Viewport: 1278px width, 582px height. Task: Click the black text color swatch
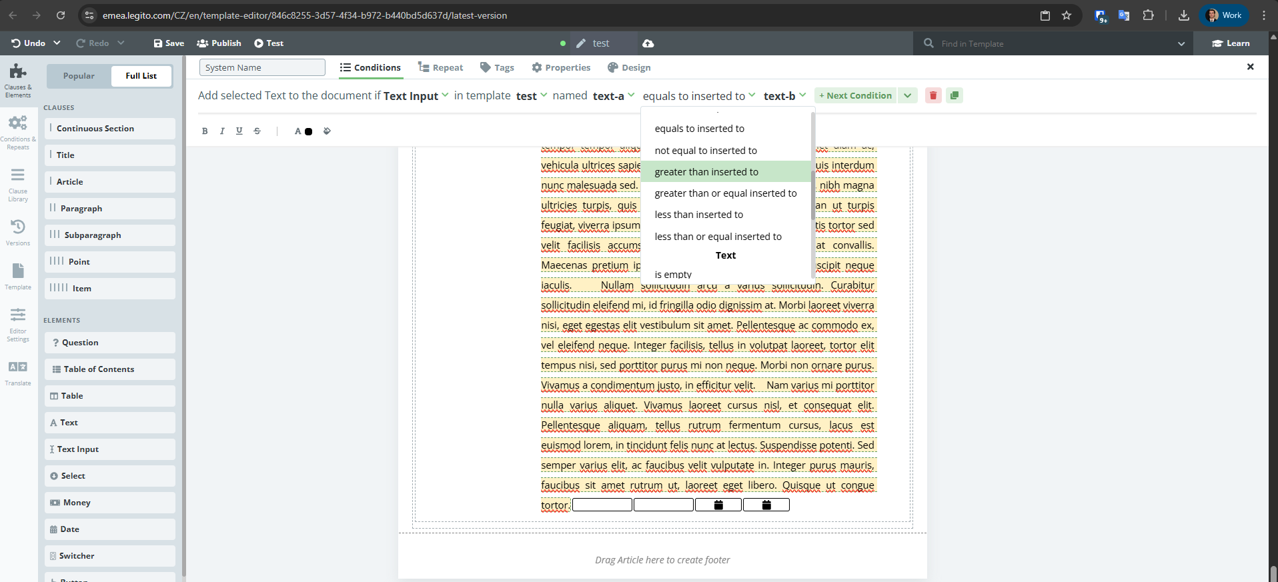click(x=308, y=131)
